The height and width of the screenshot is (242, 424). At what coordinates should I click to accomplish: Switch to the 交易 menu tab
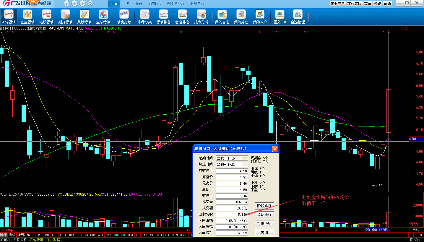click(126, 4)
